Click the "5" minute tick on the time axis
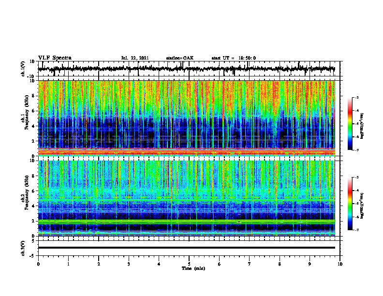The height and width of the screenshot is (296, 383). point(189,264)
